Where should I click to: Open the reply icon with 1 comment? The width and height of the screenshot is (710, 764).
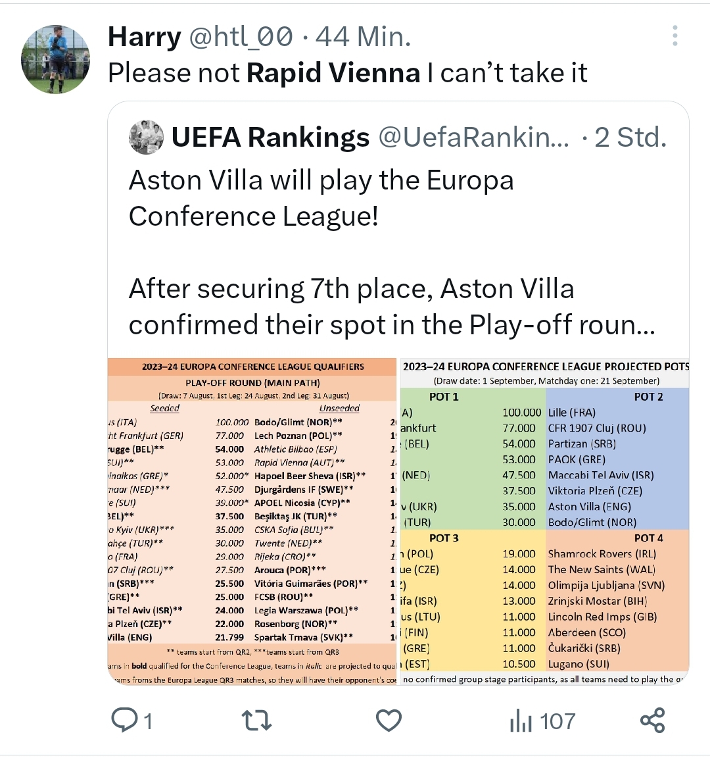(x=124, y=721)
